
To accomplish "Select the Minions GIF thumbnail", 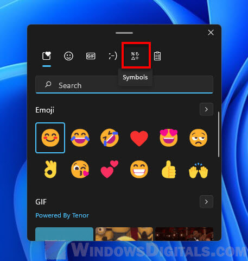I will click(x=124, y=234).
